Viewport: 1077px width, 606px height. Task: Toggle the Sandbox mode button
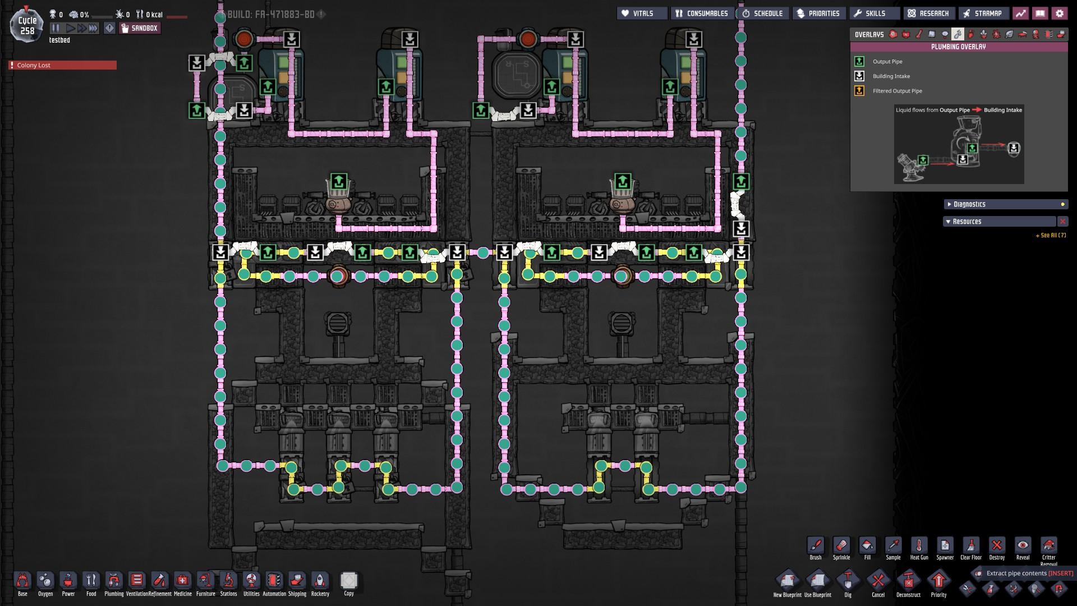click(140, 28)
